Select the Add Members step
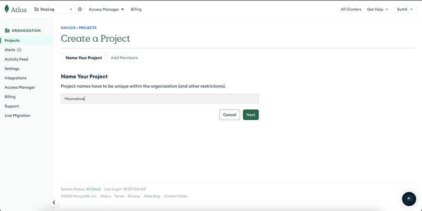 pyautogui.click(x=124, y=57)
